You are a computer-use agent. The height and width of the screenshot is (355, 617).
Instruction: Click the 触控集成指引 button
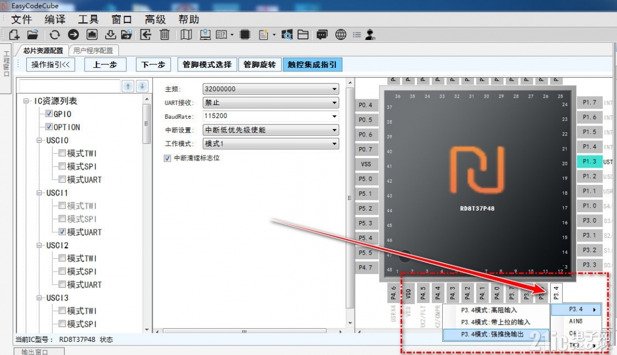coord(312,64)
